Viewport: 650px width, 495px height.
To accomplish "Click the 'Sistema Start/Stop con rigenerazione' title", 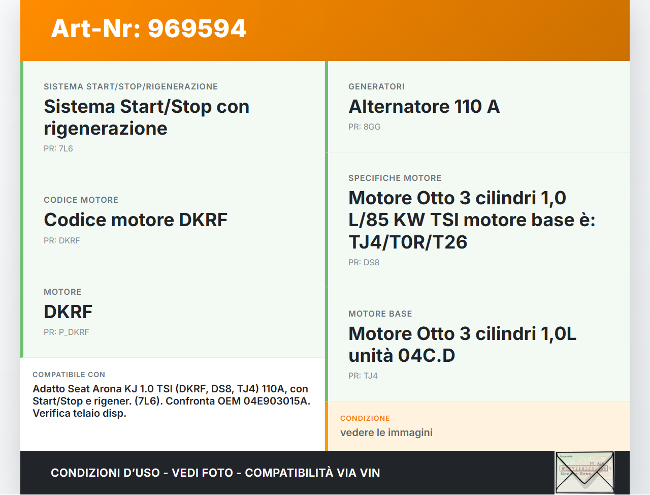I will coord(147,117).
